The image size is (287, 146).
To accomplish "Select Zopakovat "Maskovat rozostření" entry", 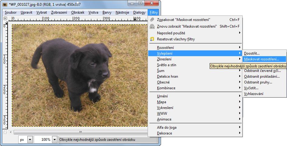I will [195, 19].
